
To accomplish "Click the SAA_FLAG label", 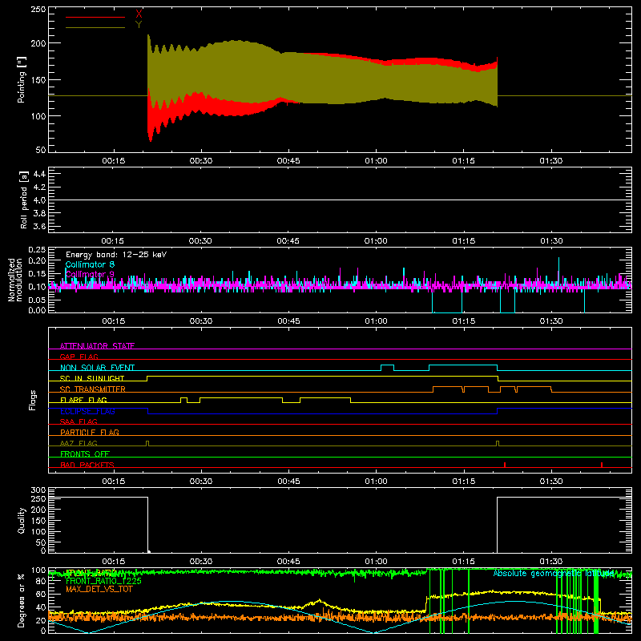I will [x=79, y=421].
